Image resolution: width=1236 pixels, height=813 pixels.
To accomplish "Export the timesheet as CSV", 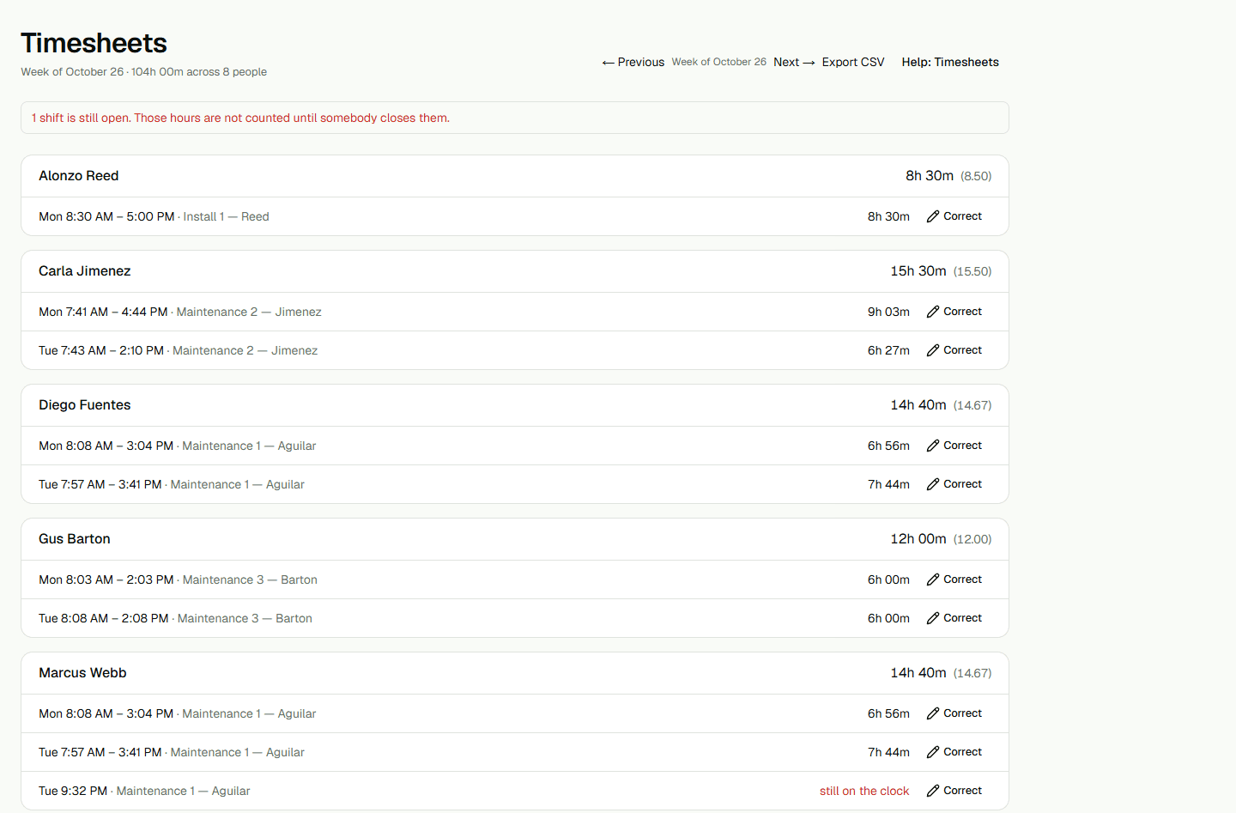I will (x=853, y=62).
